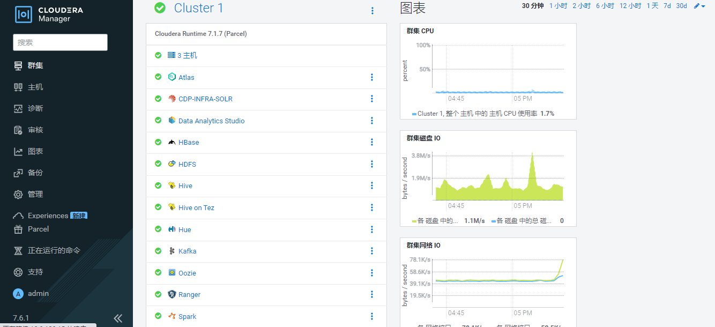
Task: Click the green health status of Kafka
Action: (158, 250)
